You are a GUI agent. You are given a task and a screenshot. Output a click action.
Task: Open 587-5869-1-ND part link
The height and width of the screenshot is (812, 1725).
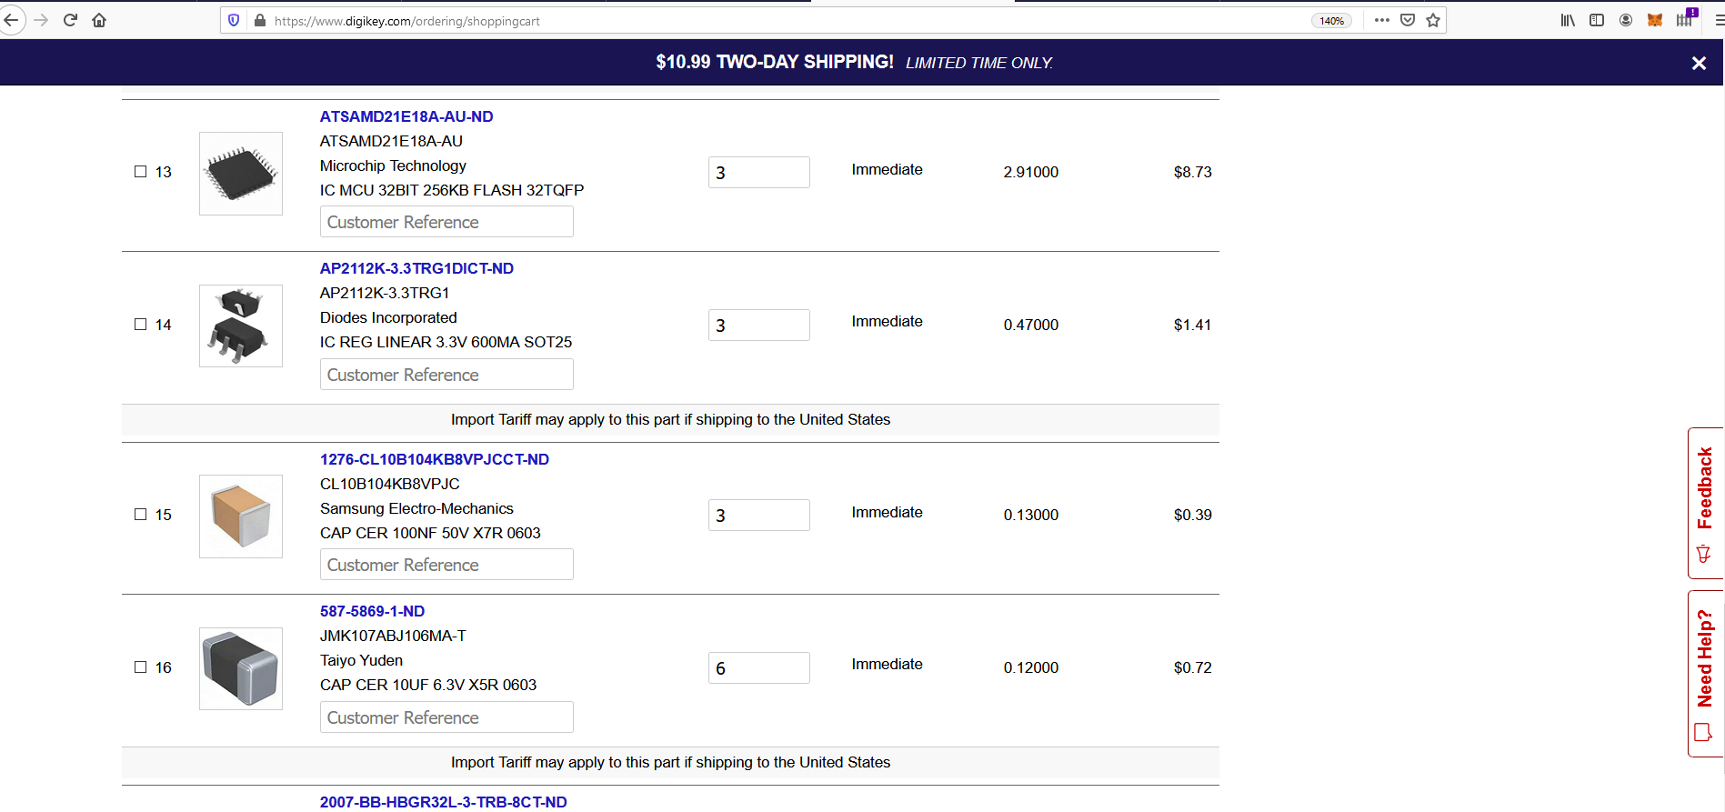tap(372, 611)
